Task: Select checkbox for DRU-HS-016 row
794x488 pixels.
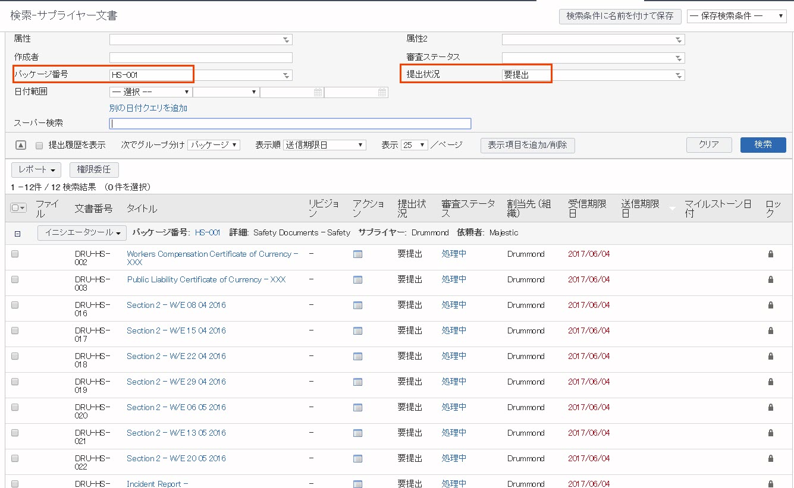Action: [15, 305]
